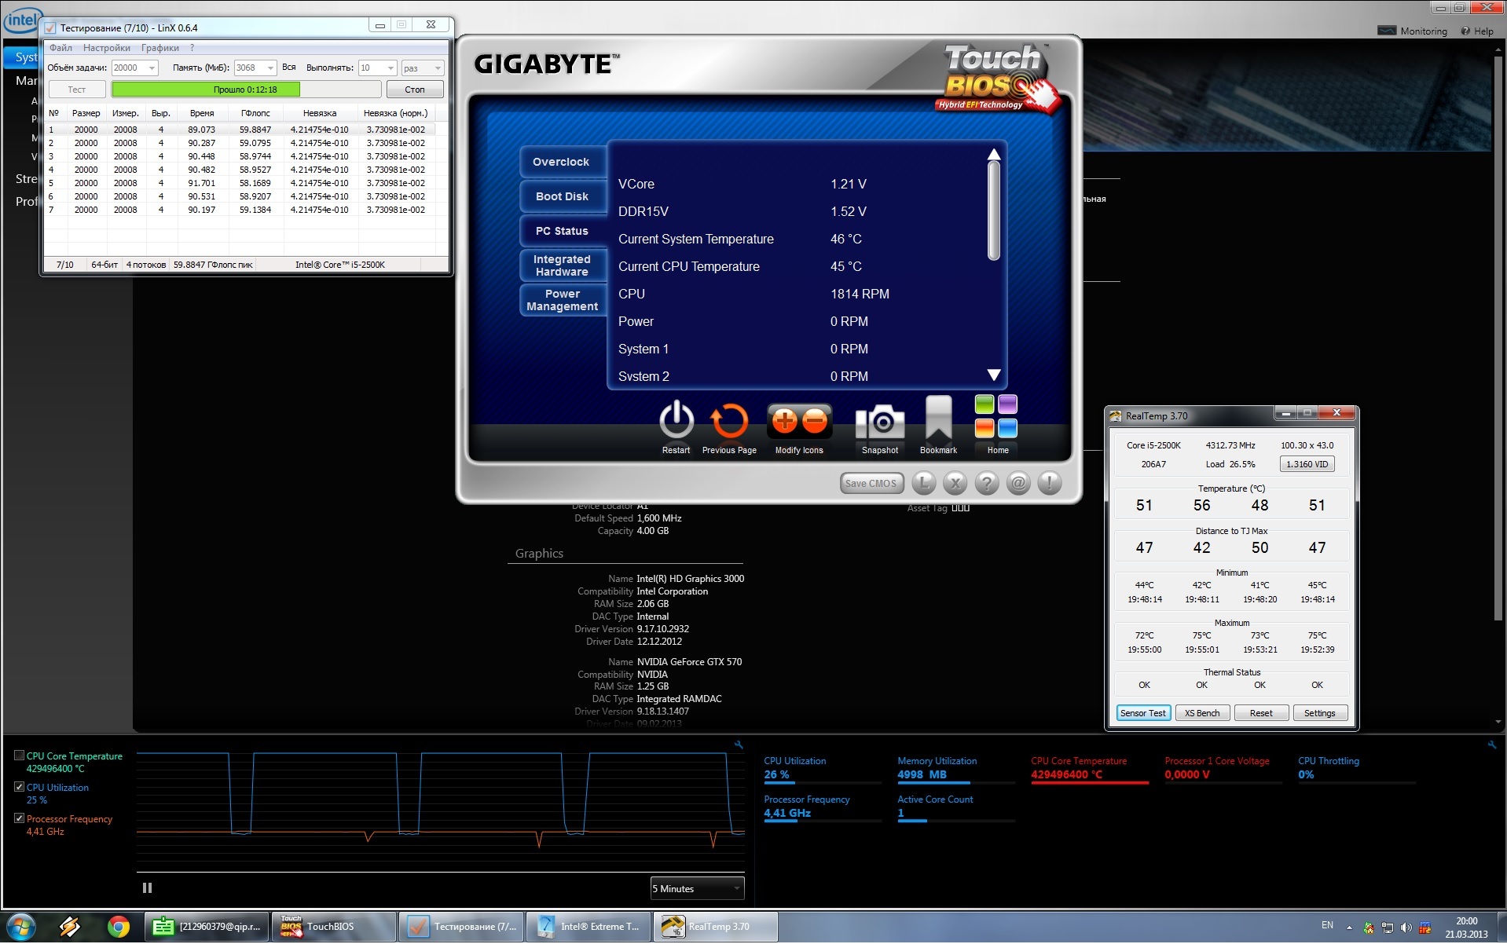1507x944 pixels.
Task: Click the EN language indicator in taskbar
Action: tap(1327, 925)
